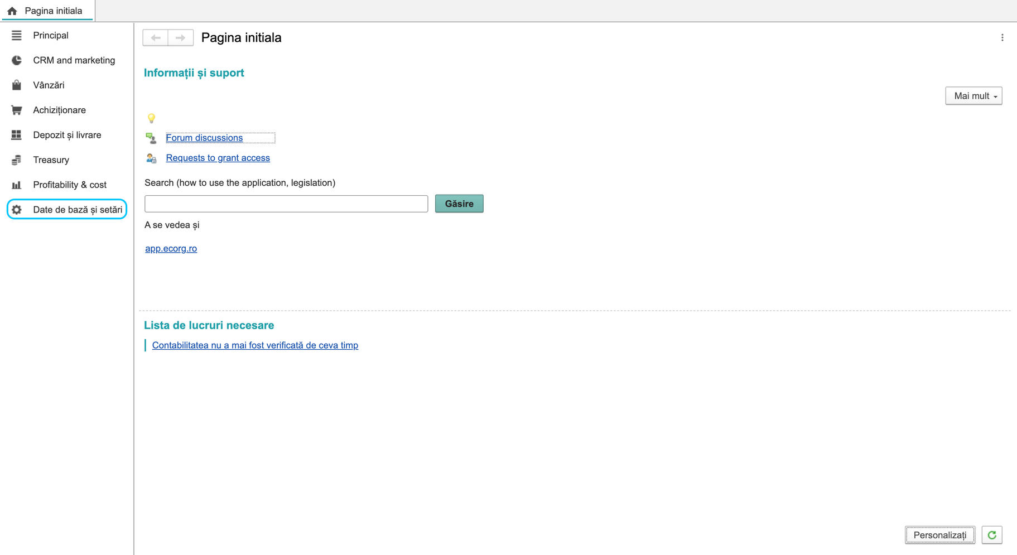The image size is (1017, 555).
Task: Click the Găsire search button
Action: pyautogui.click(x=459, y=204)
